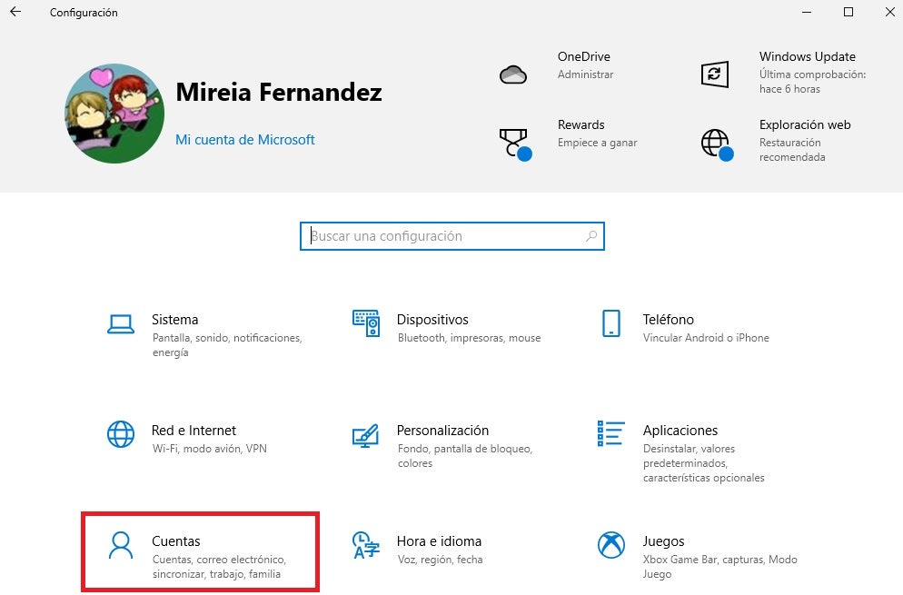Click the OneDrive cloud icon
The height and width of the screenshot is (595, 903).
pyautogui.click(x=513, y=74)
